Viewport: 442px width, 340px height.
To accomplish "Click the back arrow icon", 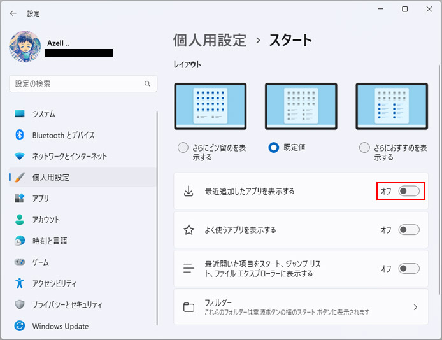I will click(x=13, y=13).
